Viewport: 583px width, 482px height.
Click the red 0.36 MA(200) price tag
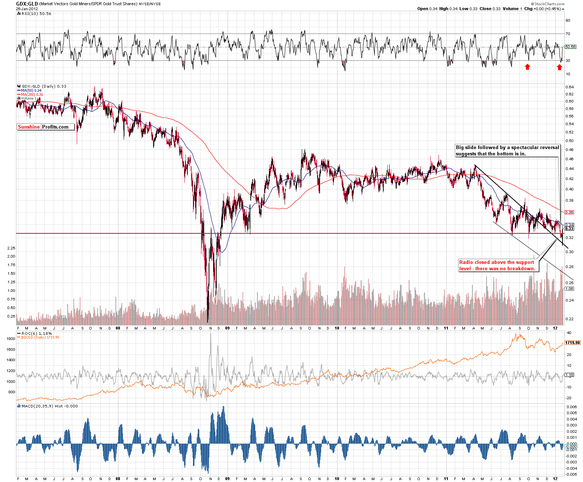click(x=570, y=212)
